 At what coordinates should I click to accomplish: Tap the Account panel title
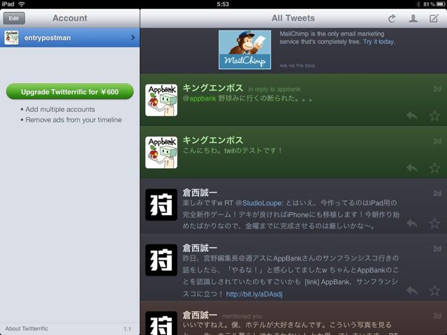coord(70,18)
